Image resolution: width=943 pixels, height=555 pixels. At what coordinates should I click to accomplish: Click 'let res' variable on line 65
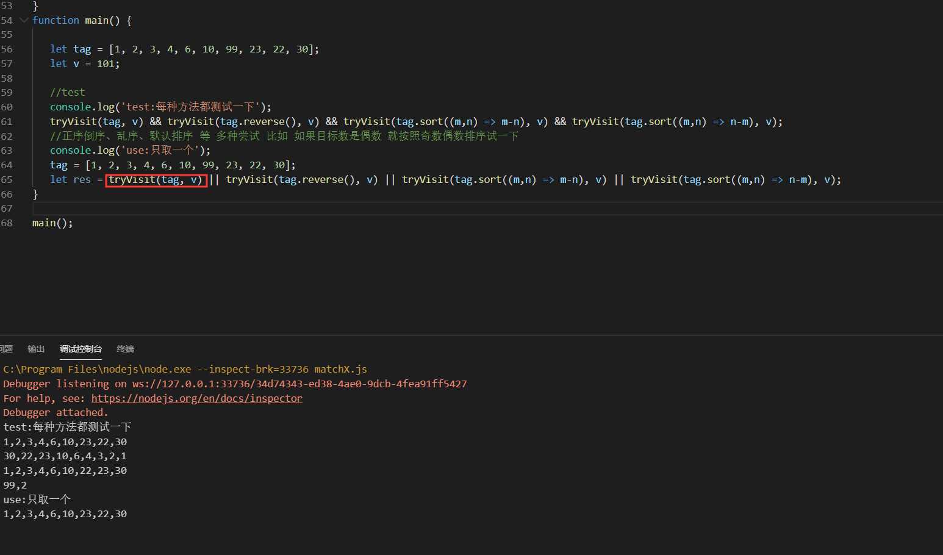tap(70, 179)
